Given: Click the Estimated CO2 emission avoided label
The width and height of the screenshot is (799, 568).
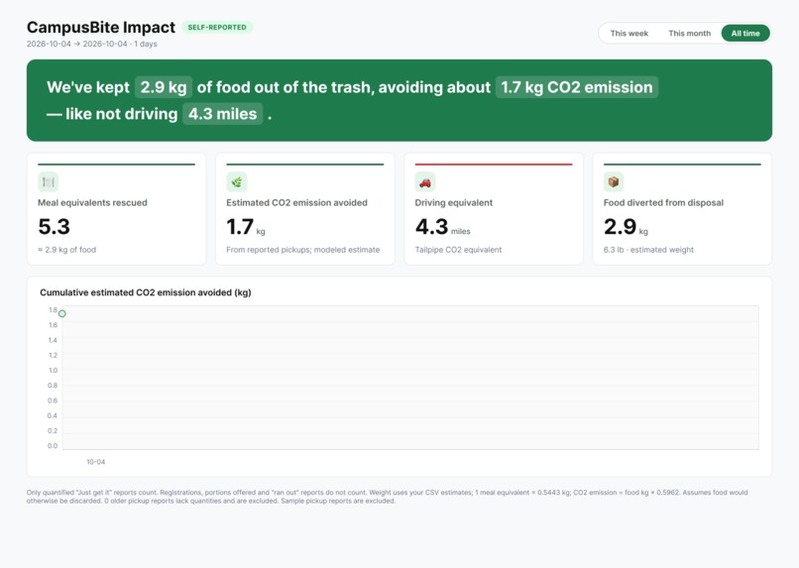Looking at the screenshot, I should [296, 203].
